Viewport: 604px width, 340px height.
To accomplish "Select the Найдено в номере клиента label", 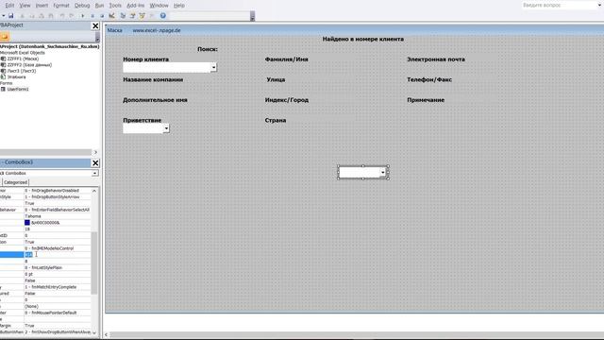I will coord(362,39).
